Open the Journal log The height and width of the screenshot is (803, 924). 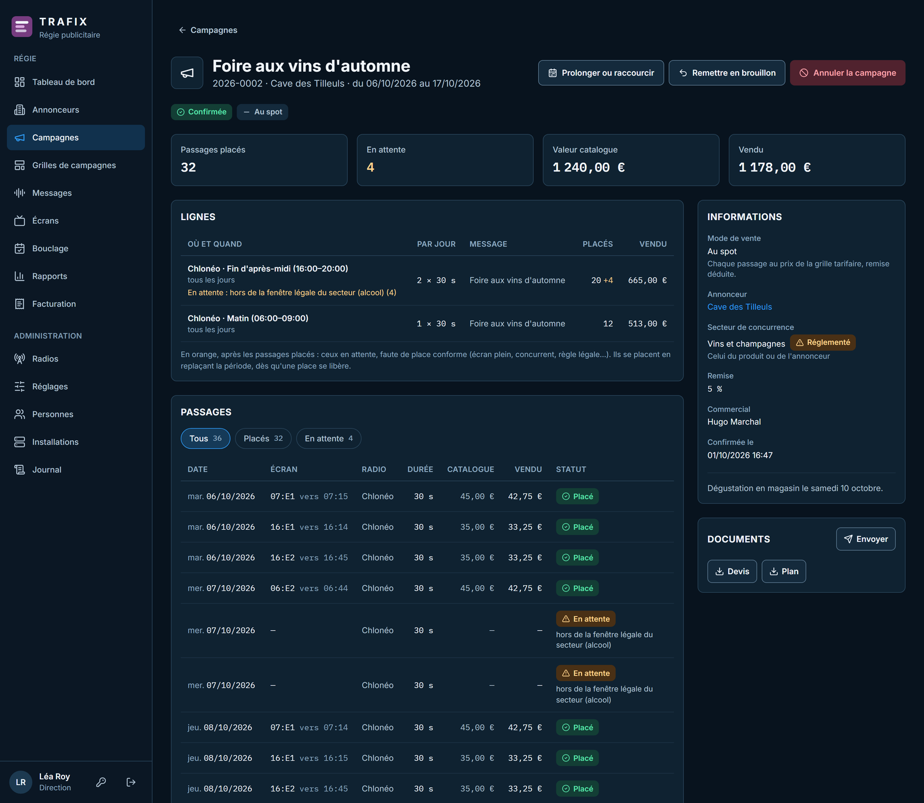pyautogui.click(x=76, y=470)
